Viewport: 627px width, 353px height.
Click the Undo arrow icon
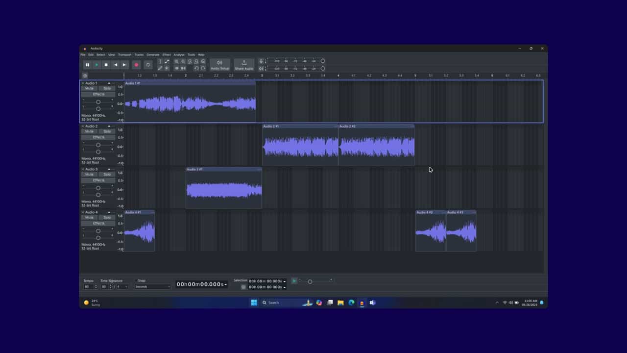tap(196, 68)
